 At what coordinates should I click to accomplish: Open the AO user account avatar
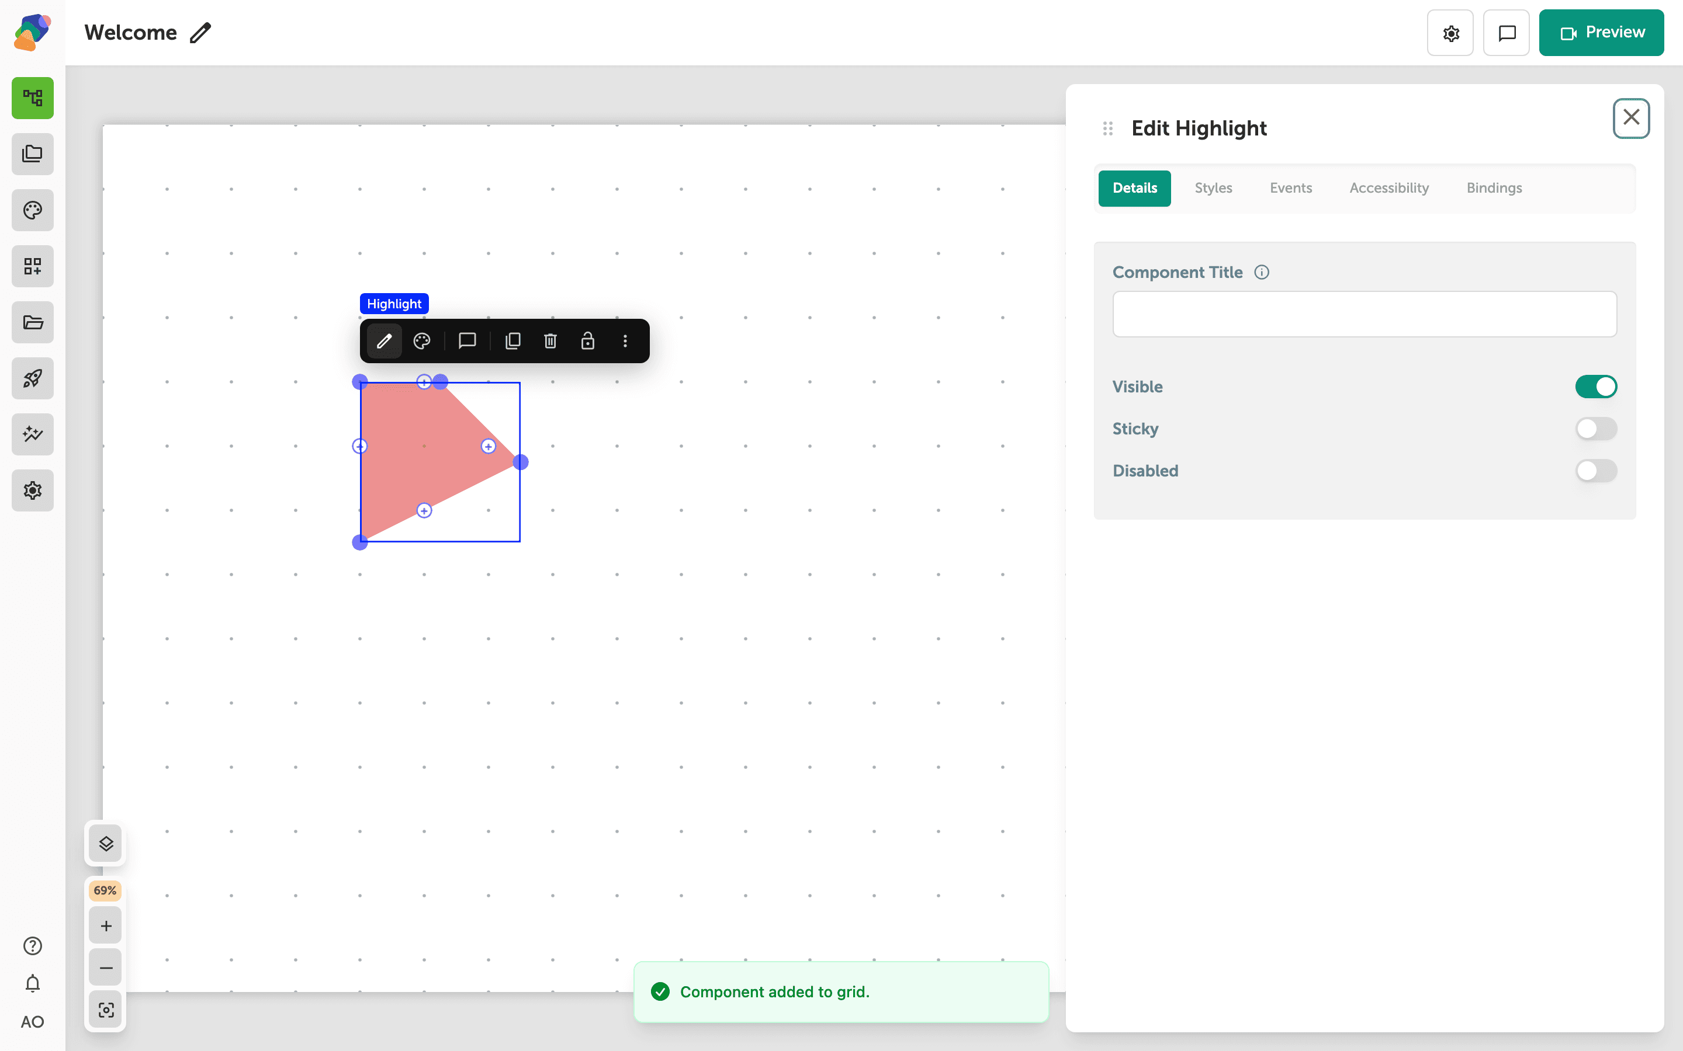click(33, 1022)
